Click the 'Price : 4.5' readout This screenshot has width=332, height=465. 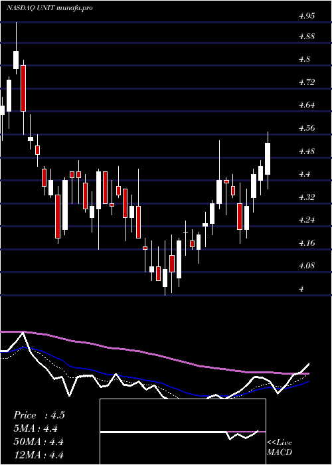[39, 415]
